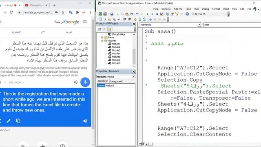Screen dimensions: 261x147
Task: Listen to Arabic source text speaker icon
Action: (x=75, y=82)
